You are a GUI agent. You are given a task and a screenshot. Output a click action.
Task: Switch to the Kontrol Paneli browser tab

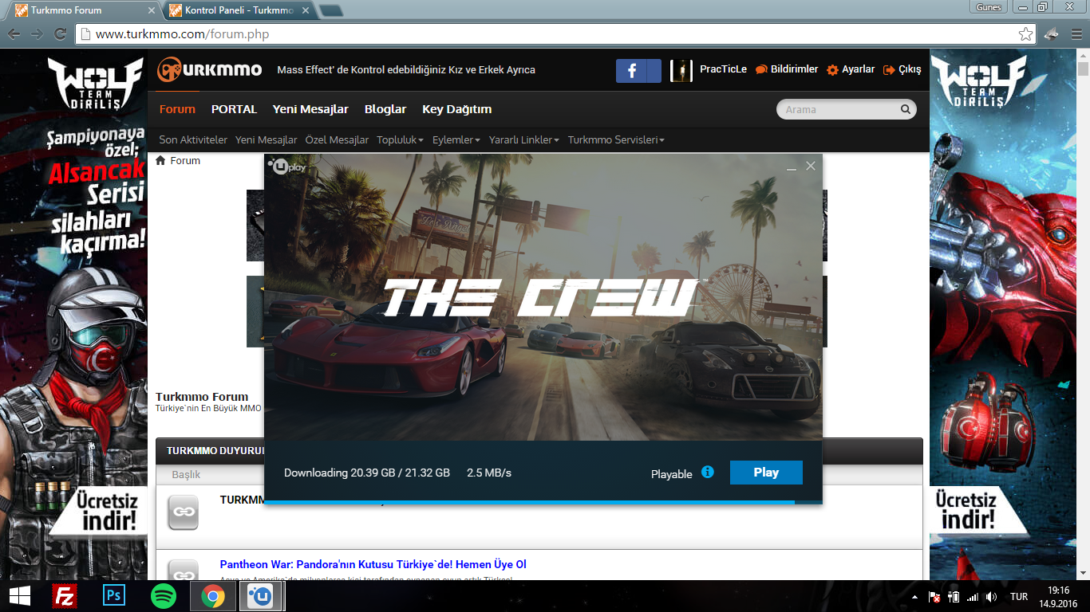(239, 10)
